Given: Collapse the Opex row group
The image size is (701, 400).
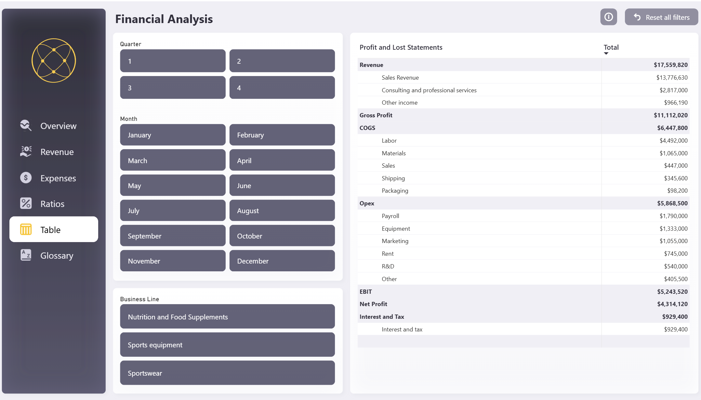Looking at the screenshot, I should 367,203.
